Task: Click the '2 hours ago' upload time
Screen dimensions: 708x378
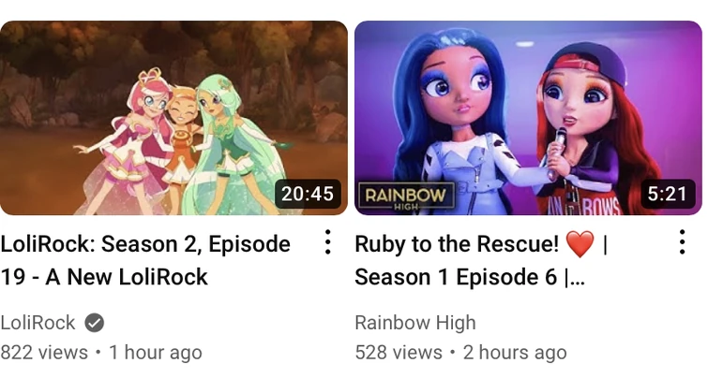Action: (515, 353)
